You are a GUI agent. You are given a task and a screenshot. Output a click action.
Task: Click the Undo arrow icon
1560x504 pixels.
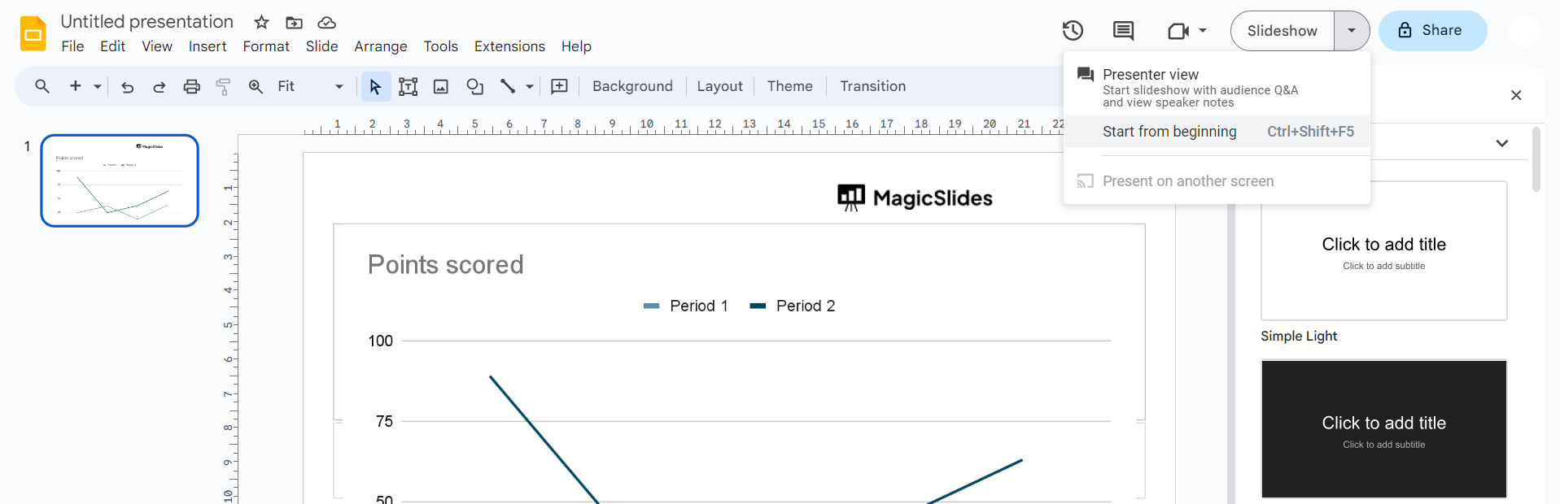[128, 87]
